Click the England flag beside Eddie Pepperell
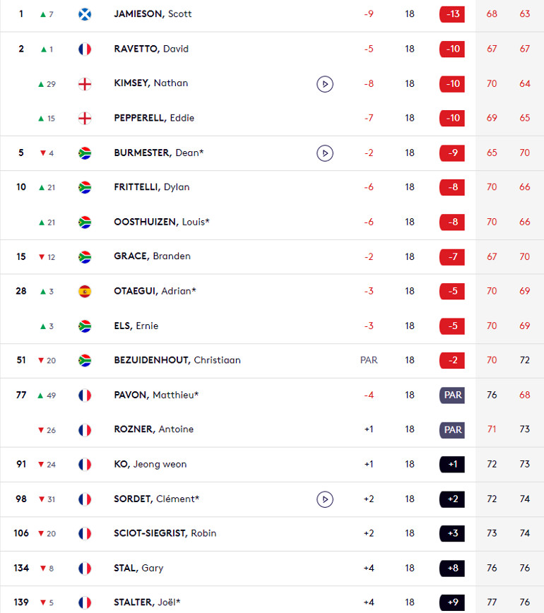Image resolution: width=544 pixels, height=613 pixels. (x=85, y=119)
